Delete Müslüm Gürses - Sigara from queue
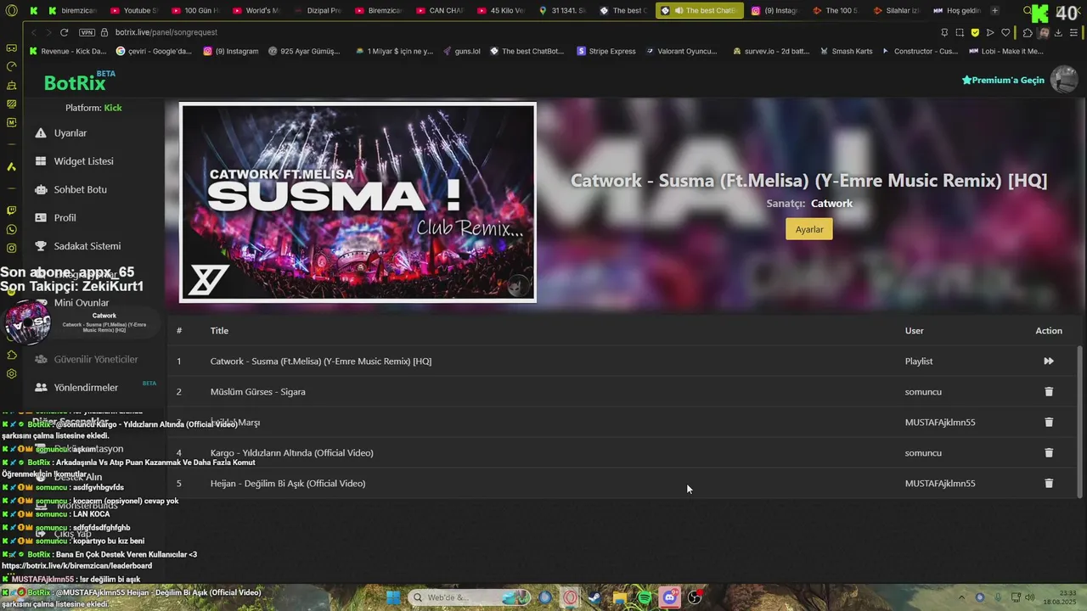This screenshot has width=1087, height=611. click(1049, 391)
